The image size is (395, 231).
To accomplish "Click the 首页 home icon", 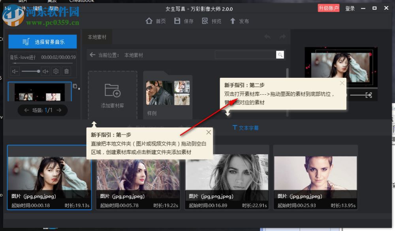I will 149,21.
